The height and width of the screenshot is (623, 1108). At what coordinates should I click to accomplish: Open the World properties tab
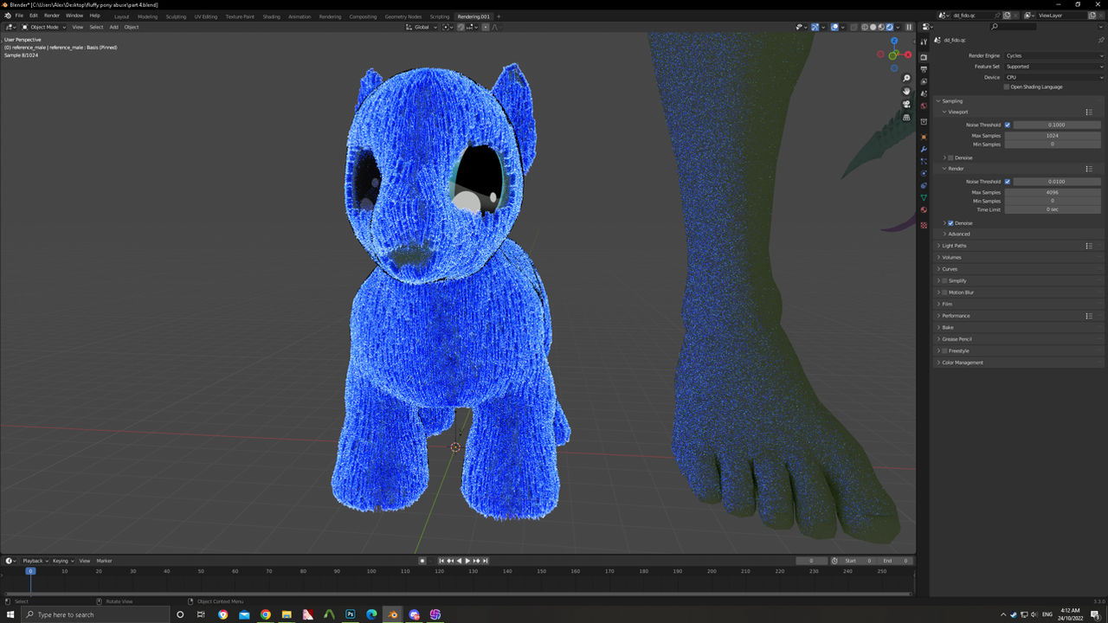pyautogui.click(x=924, y=106)
